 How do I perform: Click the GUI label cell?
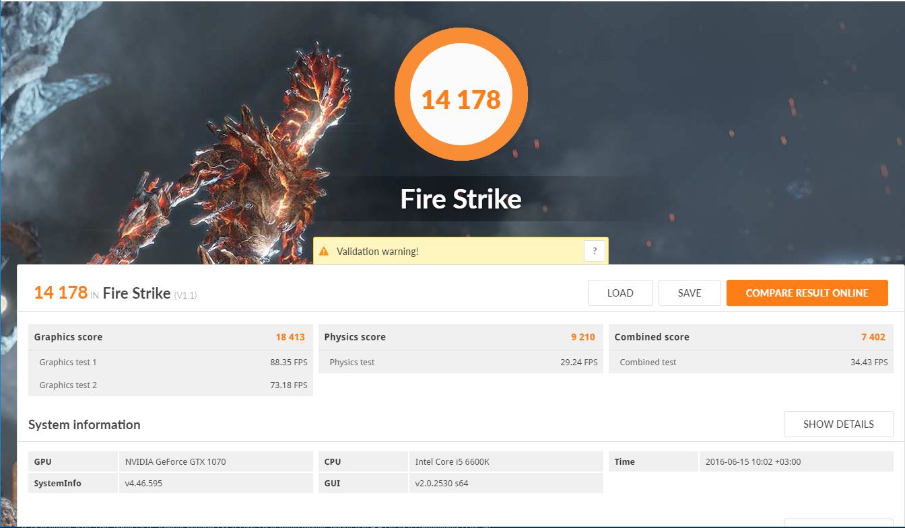[x=363, y=483]
